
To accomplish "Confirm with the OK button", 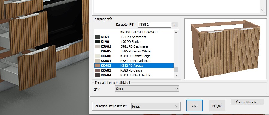I will click(194, 106).
